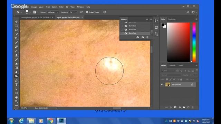The height and width of the screenshot is (124, 221).
Task: Toggle pixel layer filter icon
Action: click(177, 71)
